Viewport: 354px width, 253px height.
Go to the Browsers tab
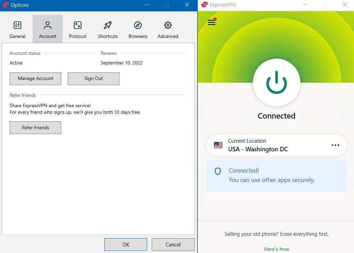tap(138, 29)
